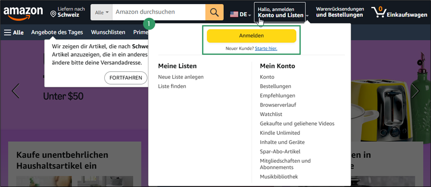
Task: Select Neue Liste anlegen
Action: tap(181, 77)
